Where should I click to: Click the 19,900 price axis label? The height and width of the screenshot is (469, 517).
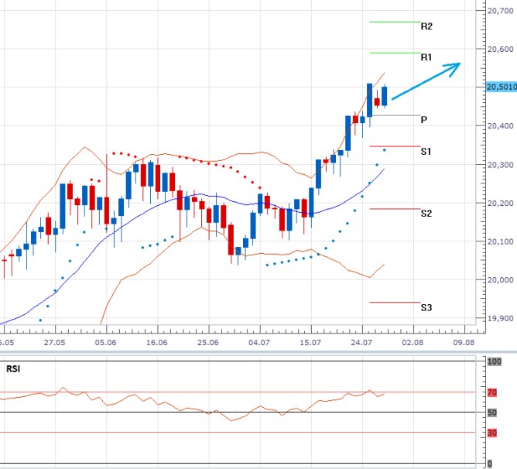[501, 319]
